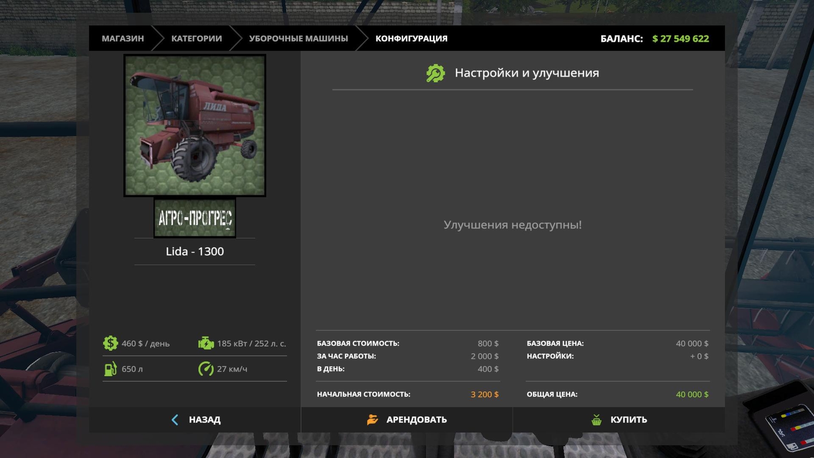
Task: Click the daily upkeep dollar icon
Action: [x=110, y=343]
